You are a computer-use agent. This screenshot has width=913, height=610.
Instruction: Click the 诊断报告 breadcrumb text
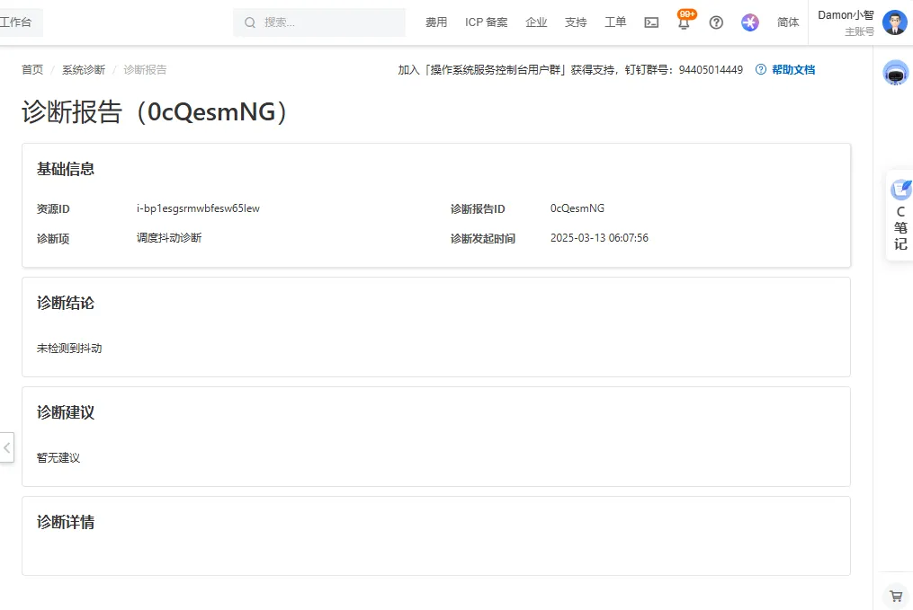[x=145, y=70]
